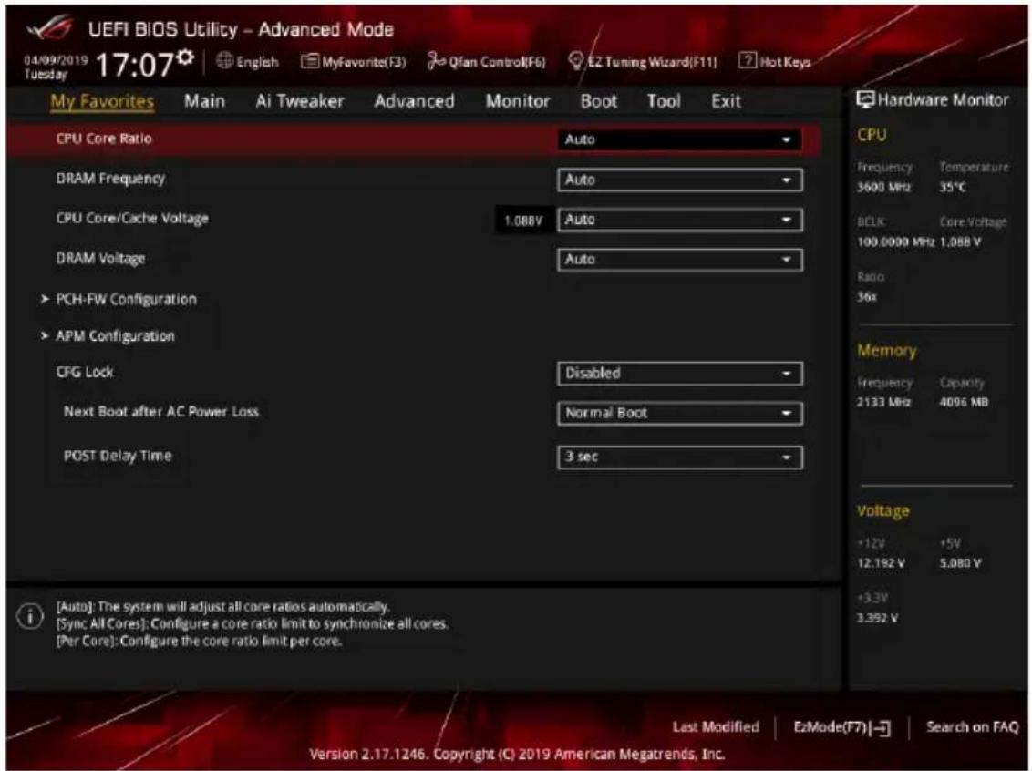Image resolution: width=1032 pixels, height=771 pixels.
Task: Click the Hardware Monitor screen icon
Action: [865, 100]
